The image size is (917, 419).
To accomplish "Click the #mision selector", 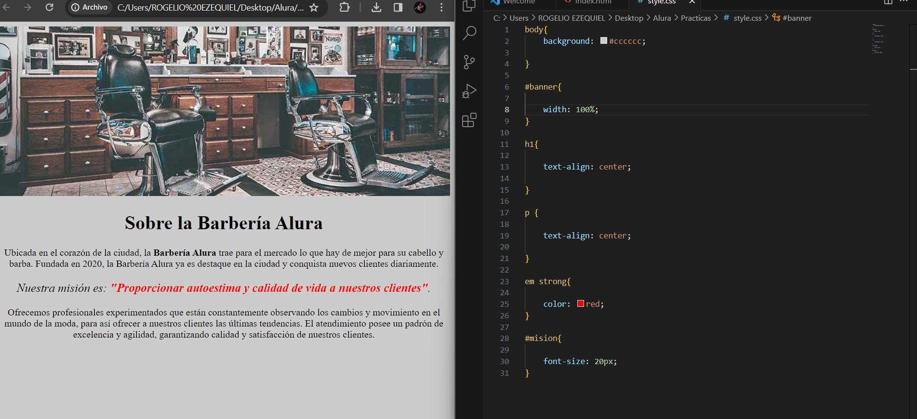I will [x=541, y=338].
